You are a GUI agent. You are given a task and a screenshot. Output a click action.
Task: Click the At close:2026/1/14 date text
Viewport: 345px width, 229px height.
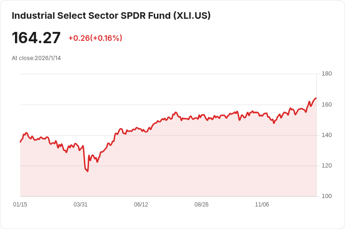click(36, 58)
